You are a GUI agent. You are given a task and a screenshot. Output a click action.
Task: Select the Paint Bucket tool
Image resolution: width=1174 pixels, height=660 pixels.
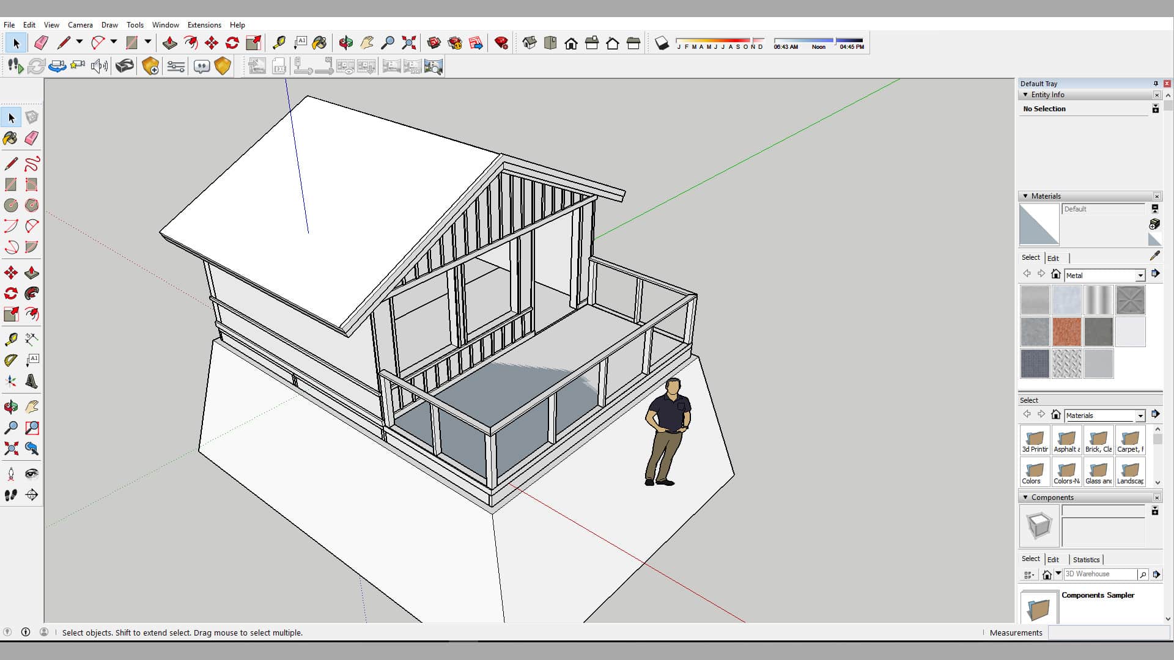(11, 137)
